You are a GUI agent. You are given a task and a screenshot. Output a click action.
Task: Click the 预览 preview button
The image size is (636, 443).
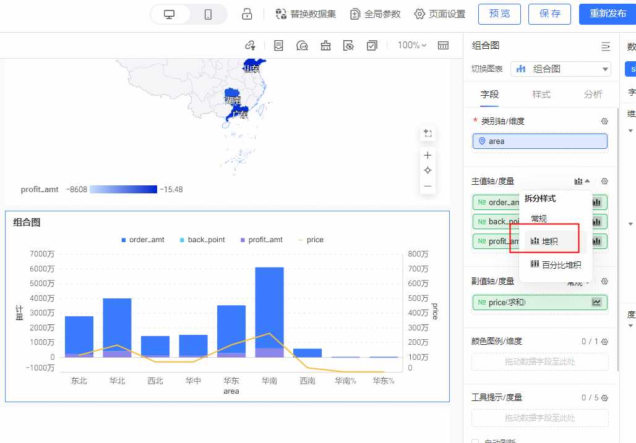499,14
